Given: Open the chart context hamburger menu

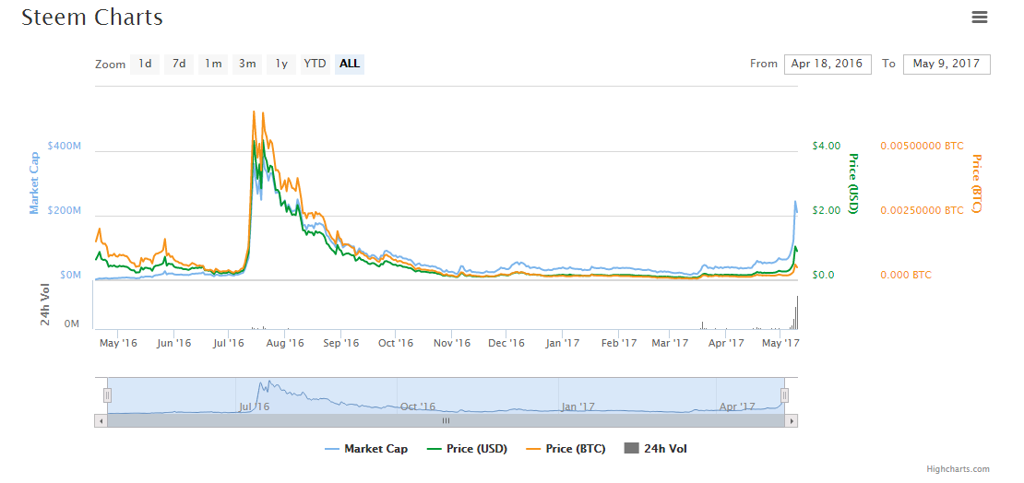Looking at the screenshot, I should click(980, 18).
